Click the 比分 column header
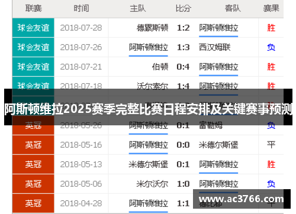This screenshot has width=296, height=214. click(x=184, y=8)
